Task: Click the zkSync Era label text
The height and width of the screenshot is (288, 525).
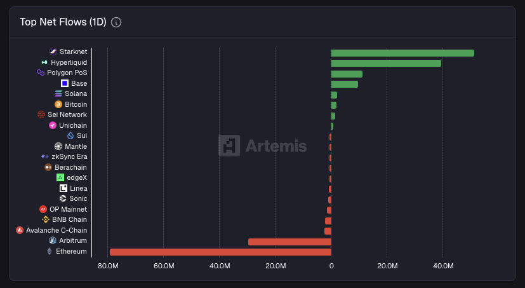Action: [x=69, y=156]
